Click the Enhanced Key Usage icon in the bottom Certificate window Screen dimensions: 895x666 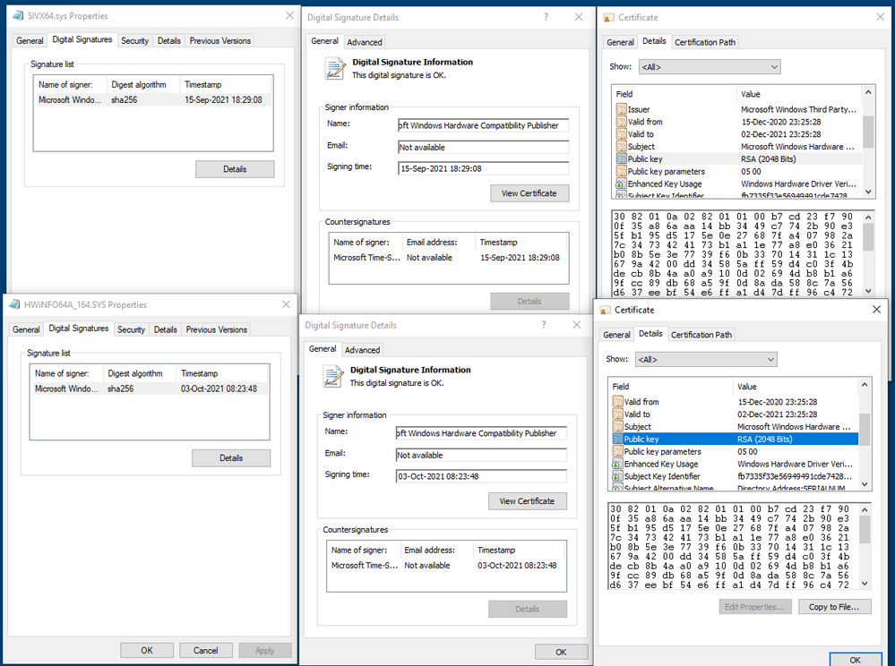[x=617, y=464]
